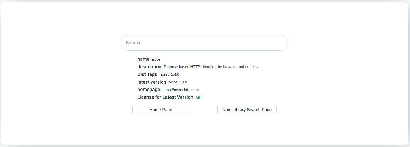Click the "latest version" label
Viewport: 410px width, 147px height.
click(152, 82)
